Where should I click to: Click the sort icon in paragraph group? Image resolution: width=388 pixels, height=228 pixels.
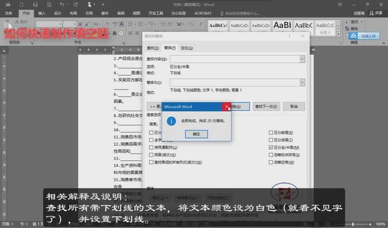192,24
